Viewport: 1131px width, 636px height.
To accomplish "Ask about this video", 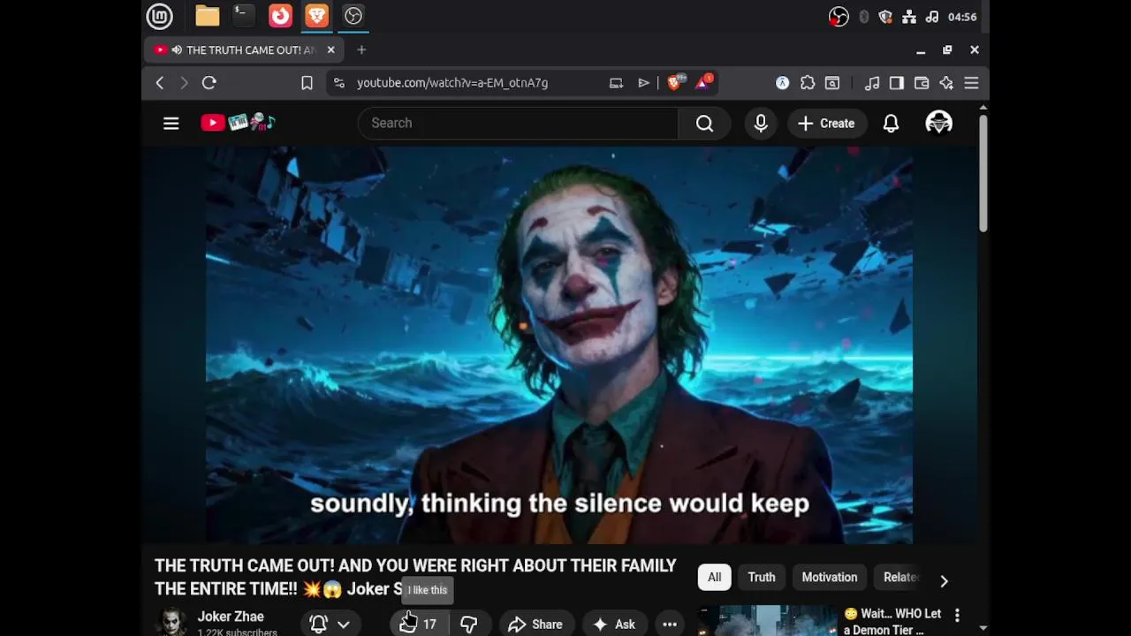I will pos(613,625).
